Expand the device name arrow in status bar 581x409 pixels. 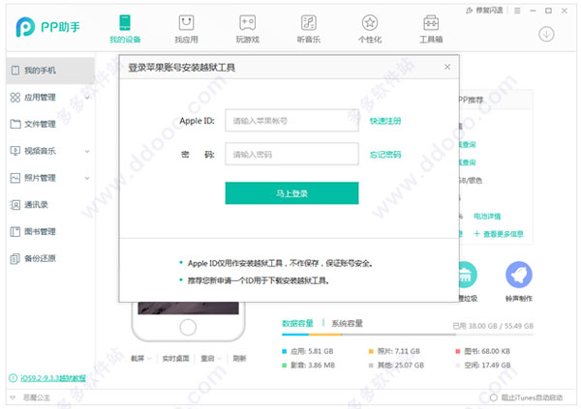coord(13,398)
